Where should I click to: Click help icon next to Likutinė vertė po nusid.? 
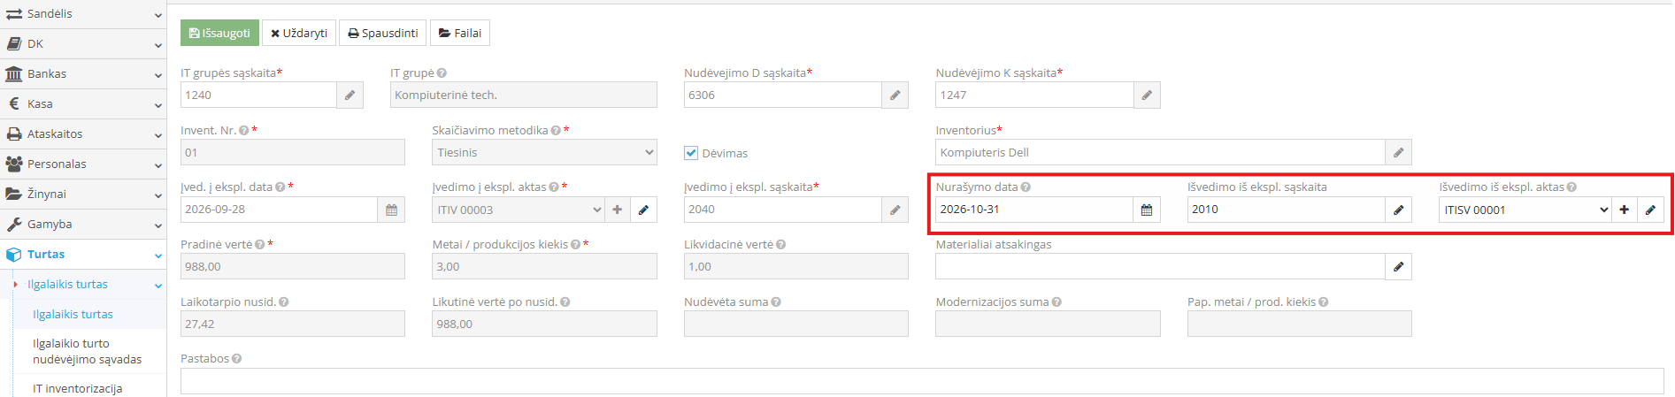click(565, 302)
